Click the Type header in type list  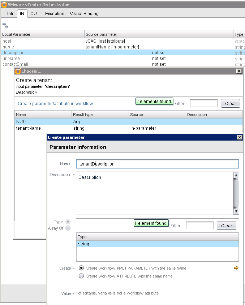[158, 237]
